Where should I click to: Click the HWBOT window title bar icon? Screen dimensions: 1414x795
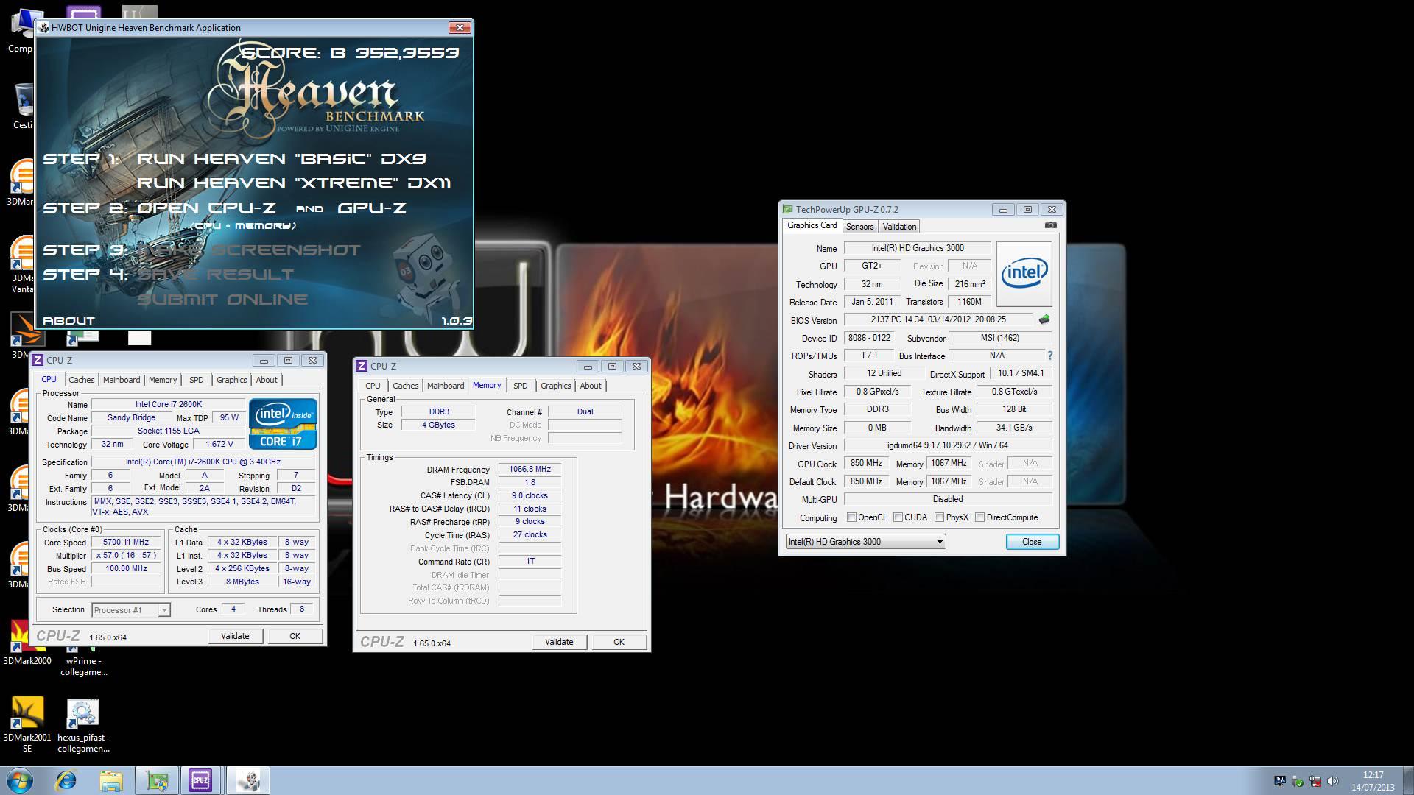point(44,28)
